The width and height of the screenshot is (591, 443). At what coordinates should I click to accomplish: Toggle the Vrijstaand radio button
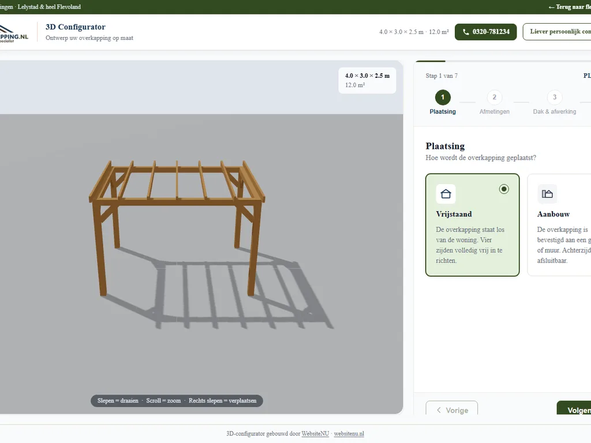click(504, 189)
